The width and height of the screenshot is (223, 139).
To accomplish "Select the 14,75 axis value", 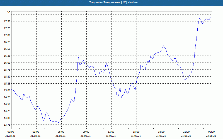I will click(7, 97).
